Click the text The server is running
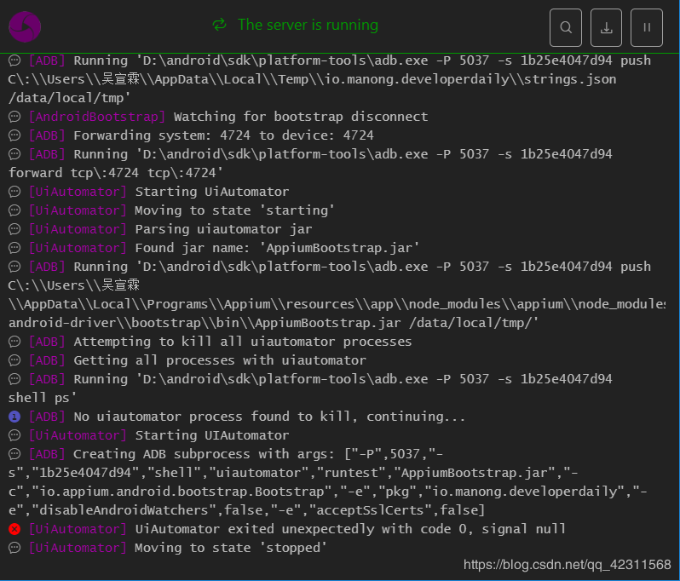The width and height of the screenshot is (680, 581). (x=308, y=25)
